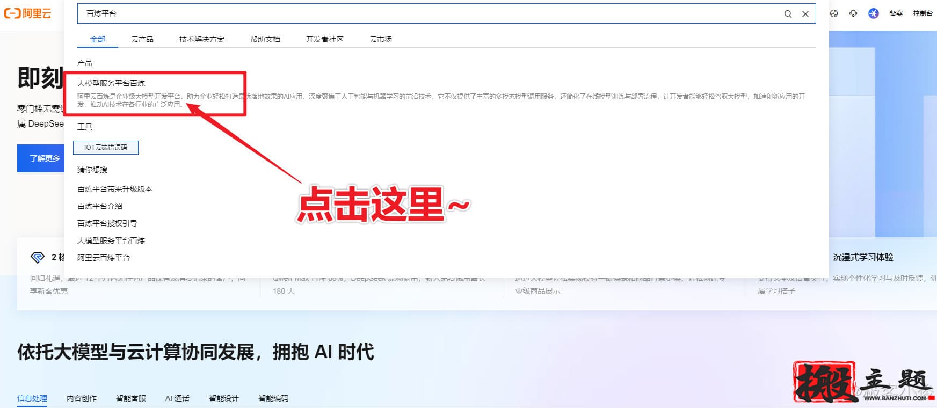This screenshot has width=937, height=408.
Task: Open the globe language/region icon
Action: coord(834,13)
